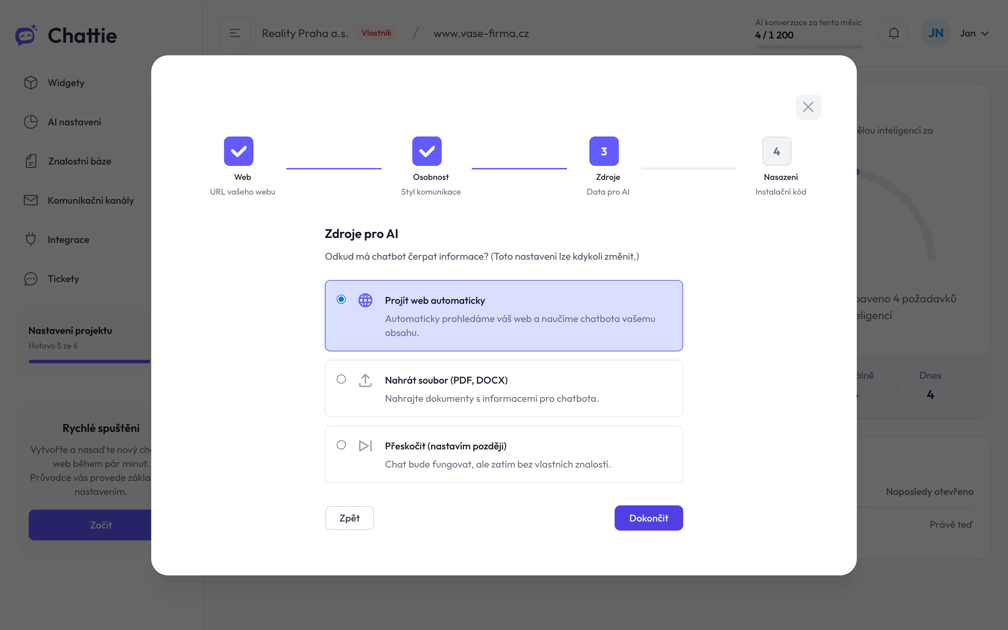Click the Integrace plug icon
The width and height of the screenshot is (1008, 630).
pos(31,239)
